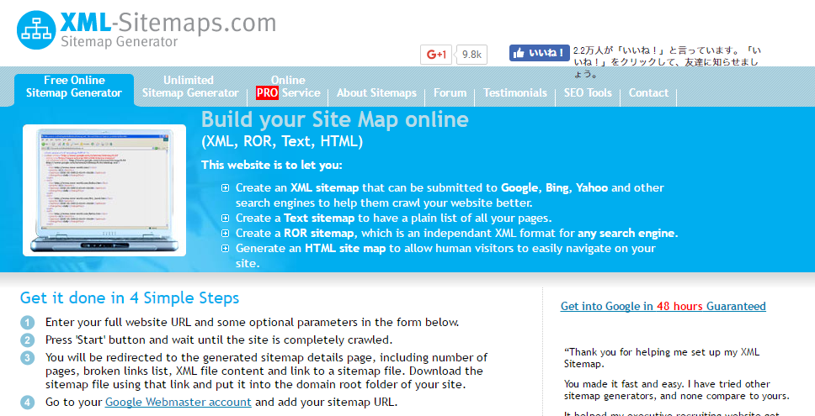Click the XML-Sitemaps sitemap logo icon
The image size is (815, 416).
(x=36, y=29)
